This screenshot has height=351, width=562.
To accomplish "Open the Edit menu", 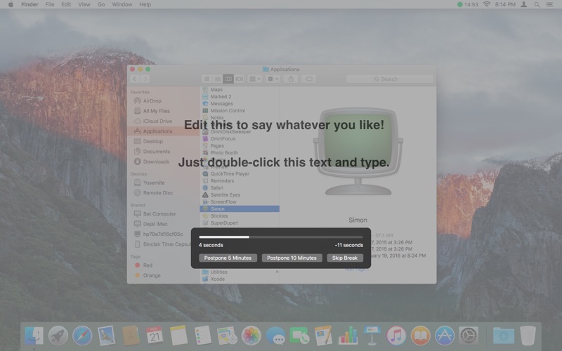I will [66, 4].
